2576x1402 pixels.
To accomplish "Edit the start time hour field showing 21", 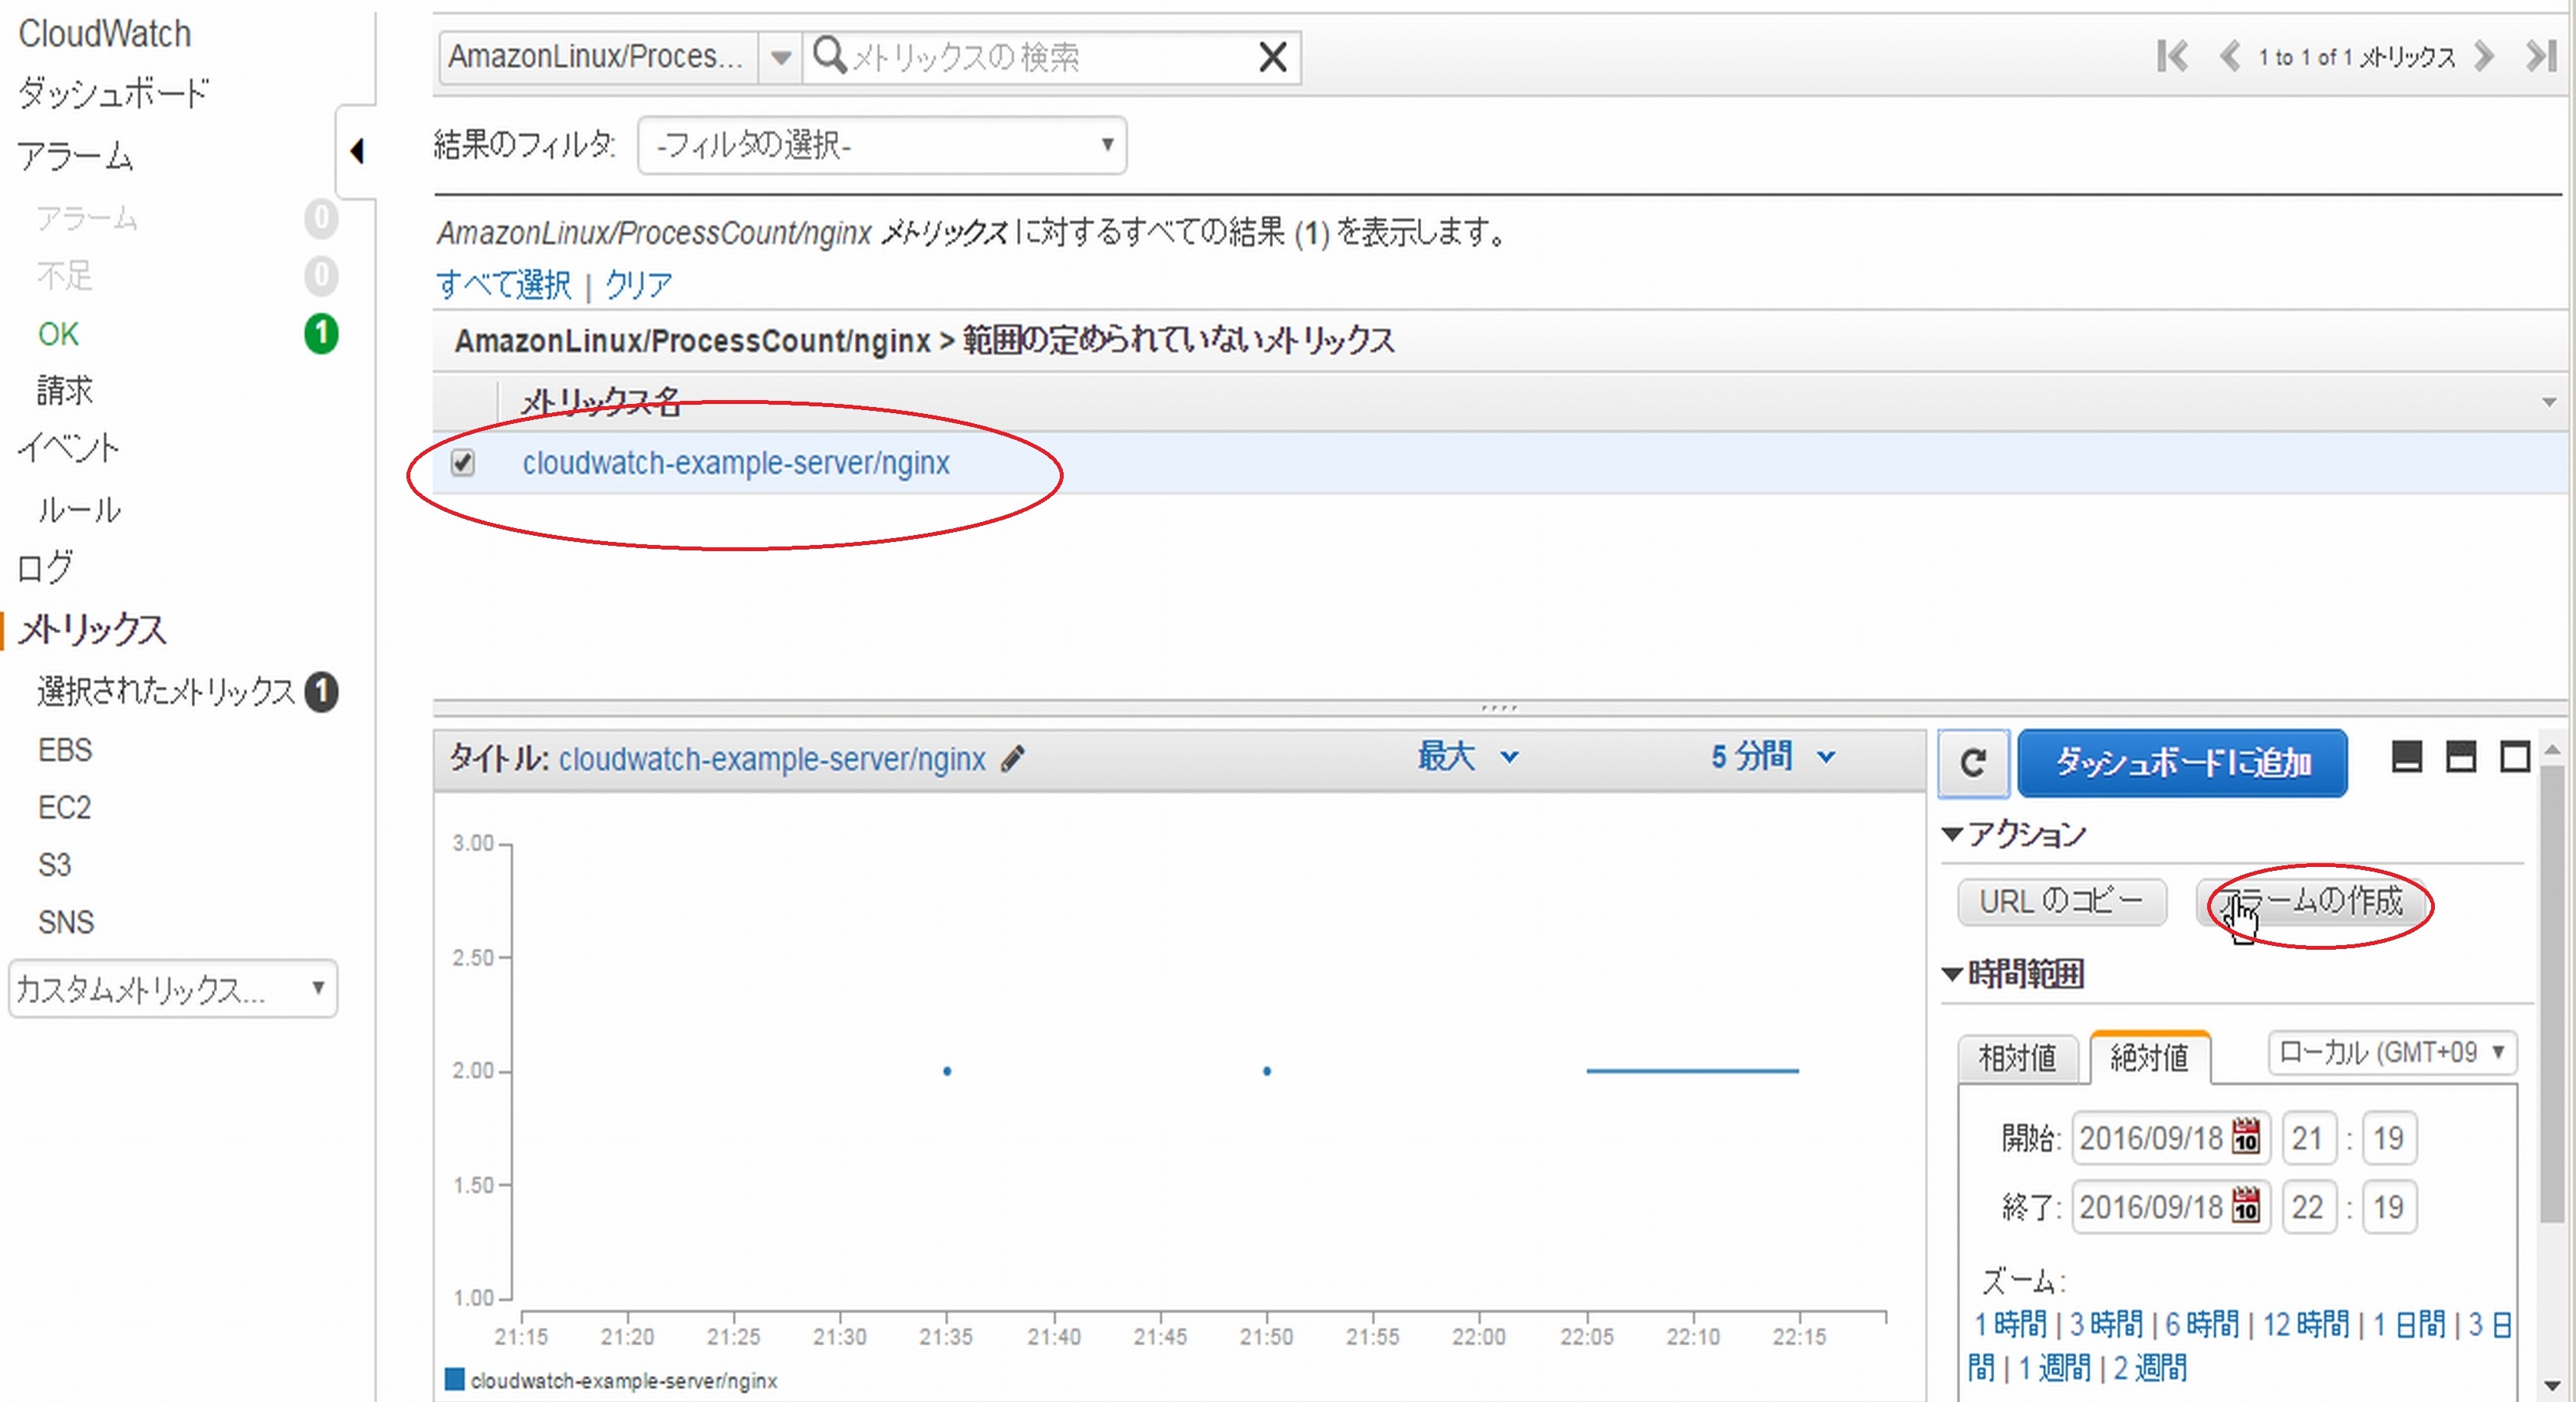I will [2309, 1138].
